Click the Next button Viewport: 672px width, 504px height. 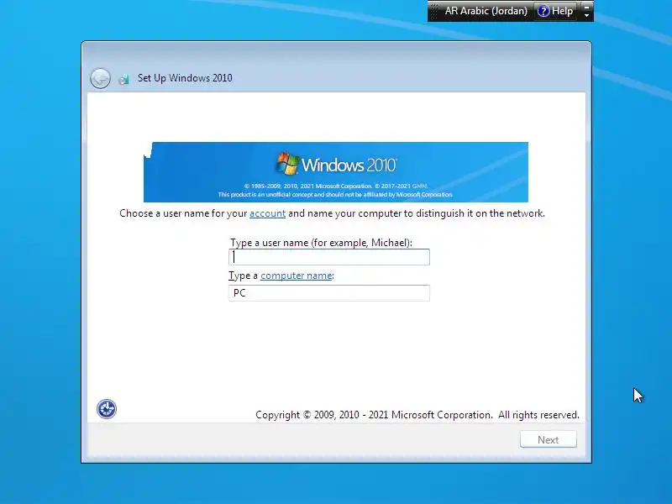pyautogui.click(x=549, y=439)
